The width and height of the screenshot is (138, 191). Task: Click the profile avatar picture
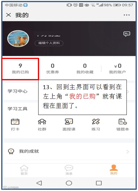(x=18, y=39)
